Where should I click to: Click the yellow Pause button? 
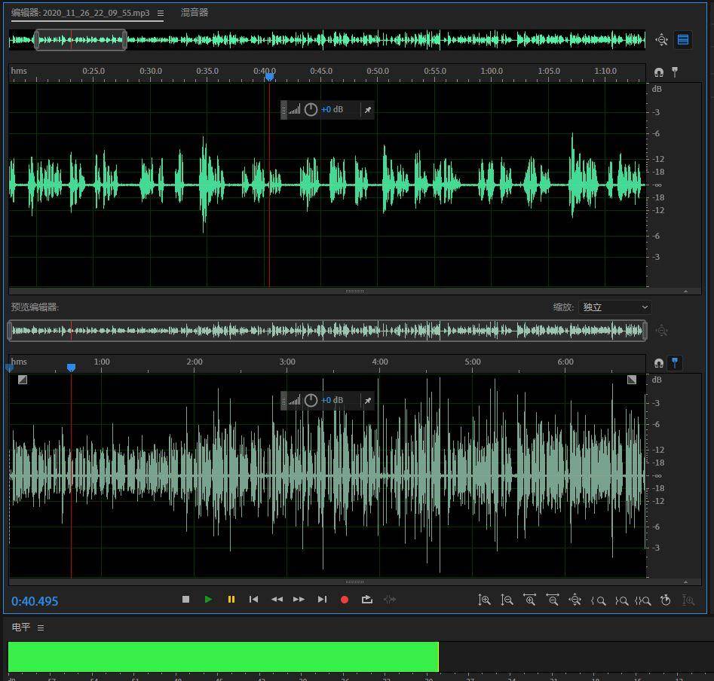(x=231, y=600)
